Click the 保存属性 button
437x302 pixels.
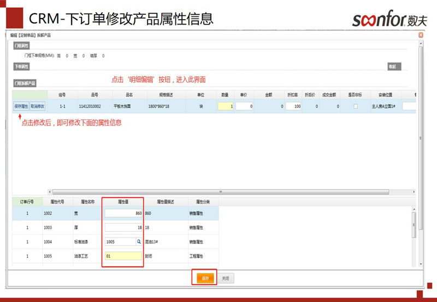[21, 106]
